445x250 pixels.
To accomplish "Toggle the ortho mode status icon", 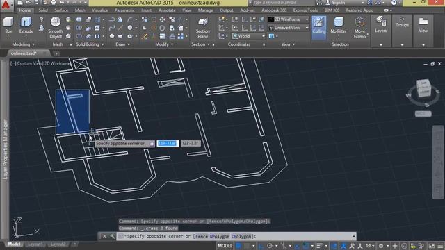I will 261,246.
